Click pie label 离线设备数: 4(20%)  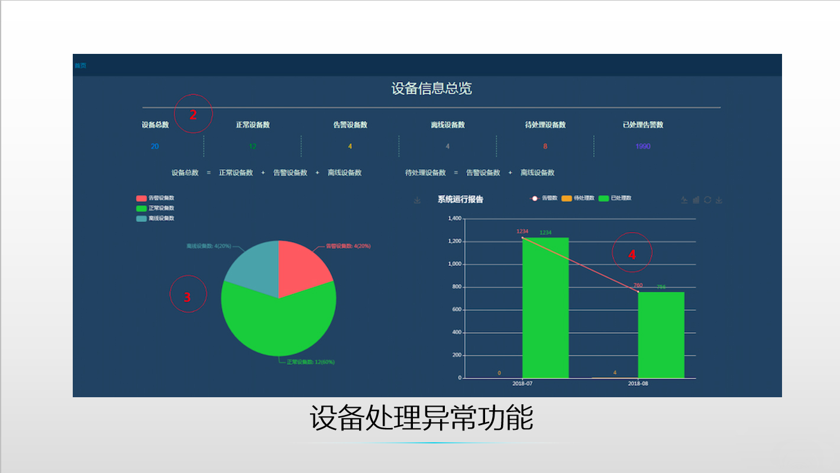(x=209, y=246)
